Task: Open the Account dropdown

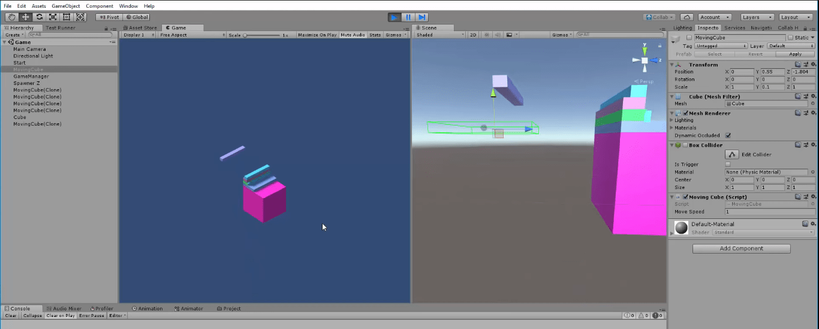Action: [x=715, y=17]
